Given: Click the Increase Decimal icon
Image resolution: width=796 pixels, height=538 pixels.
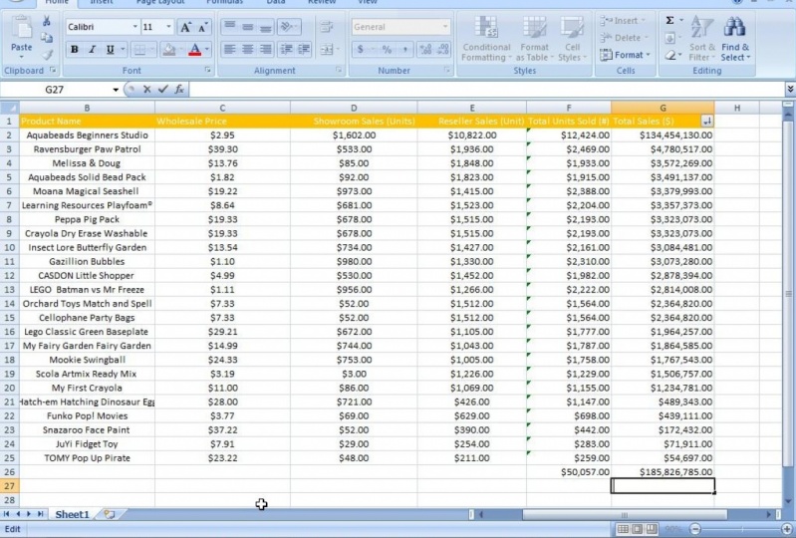Looking at the screenshot, I should point(425,49).
